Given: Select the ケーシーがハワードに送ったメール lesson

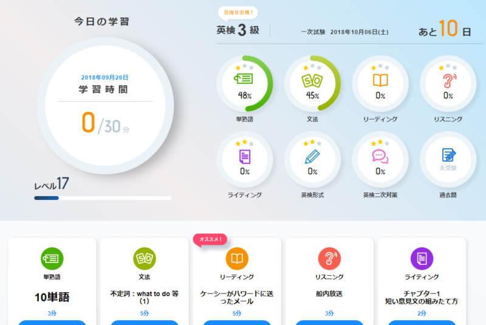Looking at the screenshot, I should [x=237, y=298].
